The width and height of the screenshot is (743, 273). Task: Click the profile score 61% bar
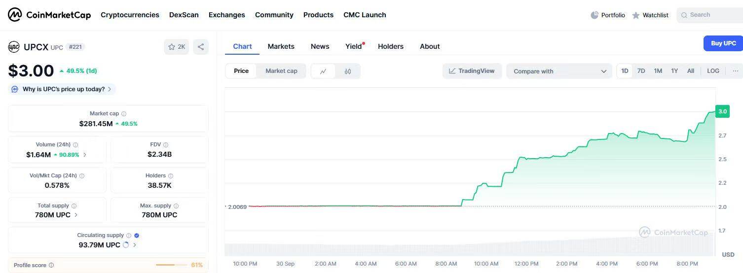point(172,265)
